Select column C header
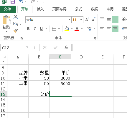This screenshot has width=127, height=118. (x=60, y=57)
